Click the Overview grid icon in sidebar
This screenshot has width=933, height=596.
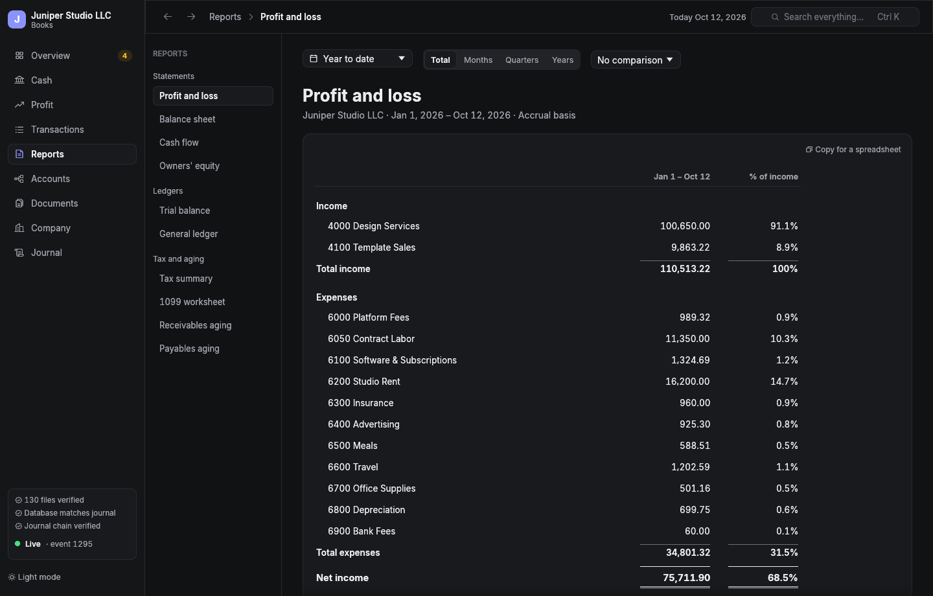pos(19,56)
